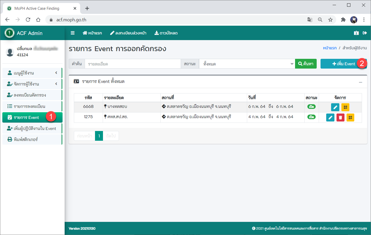Bookmark this page with the star icon
This screenshot has height=235, width=371.
click(x=330, y=20)
